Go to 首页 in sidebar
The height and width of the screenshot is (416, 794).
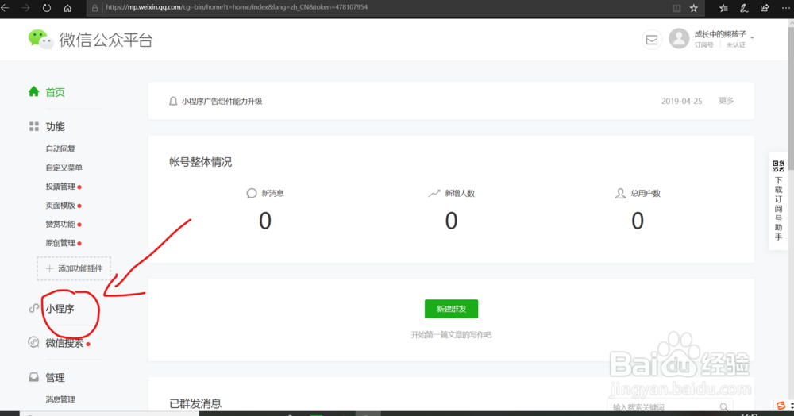[x=56, y=92]
